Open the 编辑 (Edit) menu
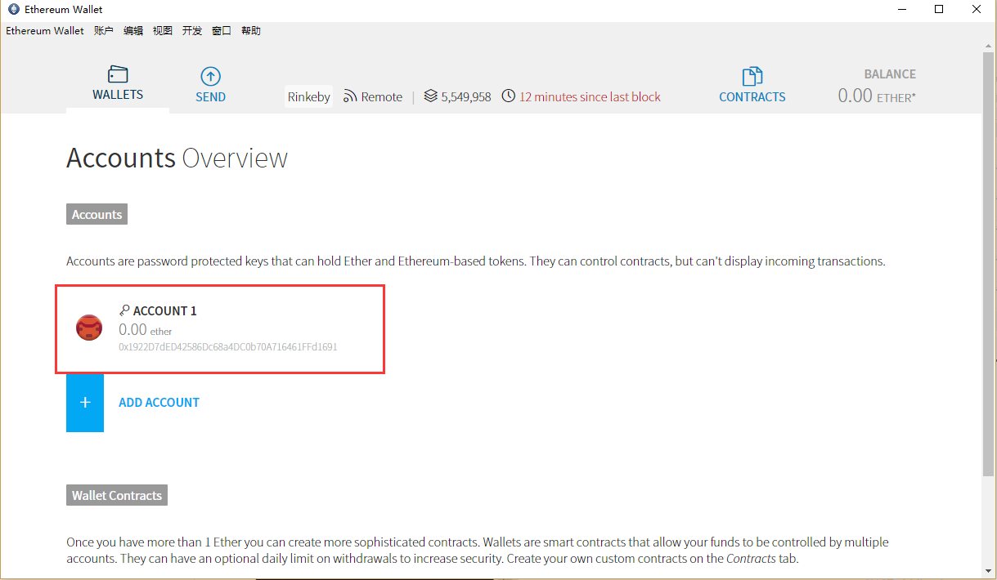997x580 pixels. (133, 31)
